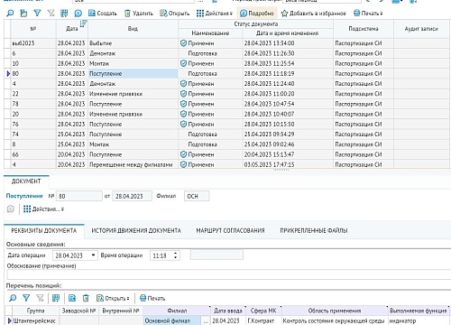Click the Сфера МК column header
Image resolution: width=451 pixels, height=325 pixels.
click(x=263, y=311)
